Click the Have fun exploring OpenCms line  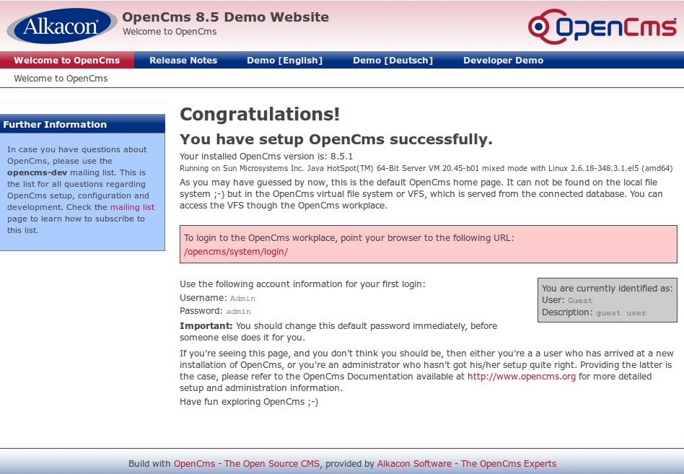pyautogui.click(x=249, y=402)
